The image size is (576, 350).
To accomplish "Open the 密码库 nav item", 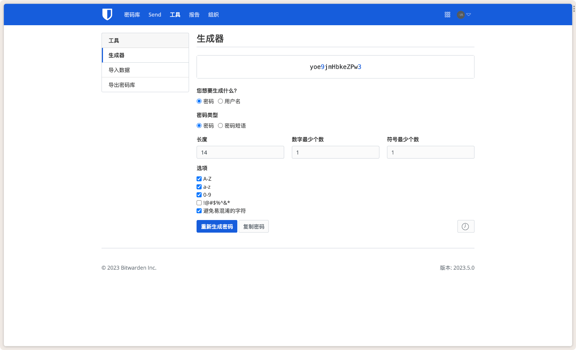I will (x=132, y=15).
